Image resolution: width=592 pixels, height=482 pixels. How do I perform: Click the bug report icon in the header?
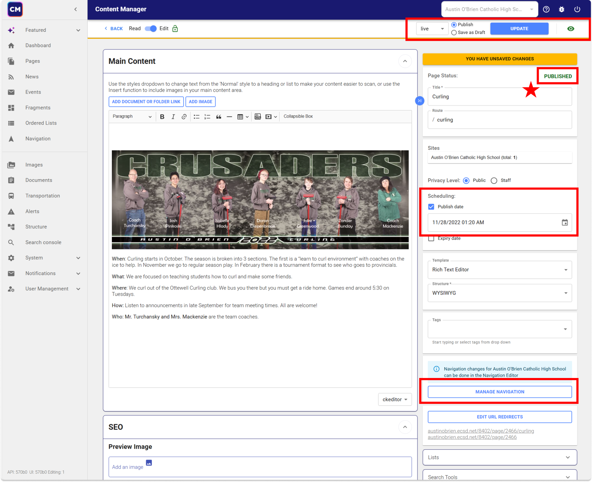point(562,9)
